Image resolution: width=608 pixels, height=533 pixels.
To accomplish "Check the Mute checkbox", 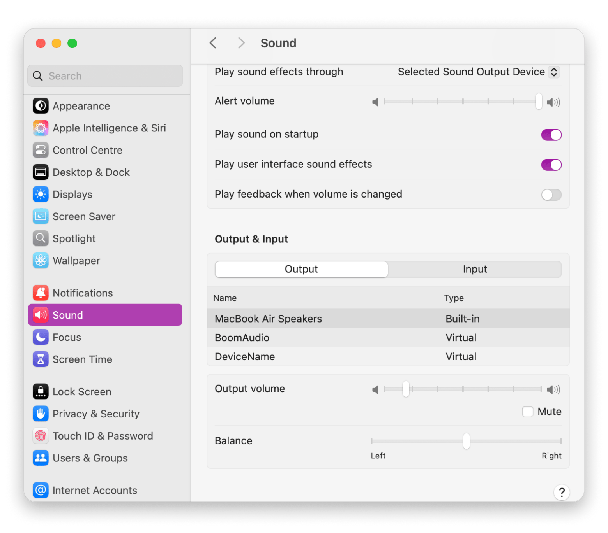I will tap(528, 412).
